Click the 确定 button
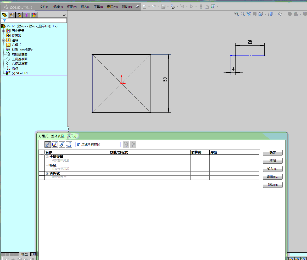307x260 pixels. (x=272, y=153)
